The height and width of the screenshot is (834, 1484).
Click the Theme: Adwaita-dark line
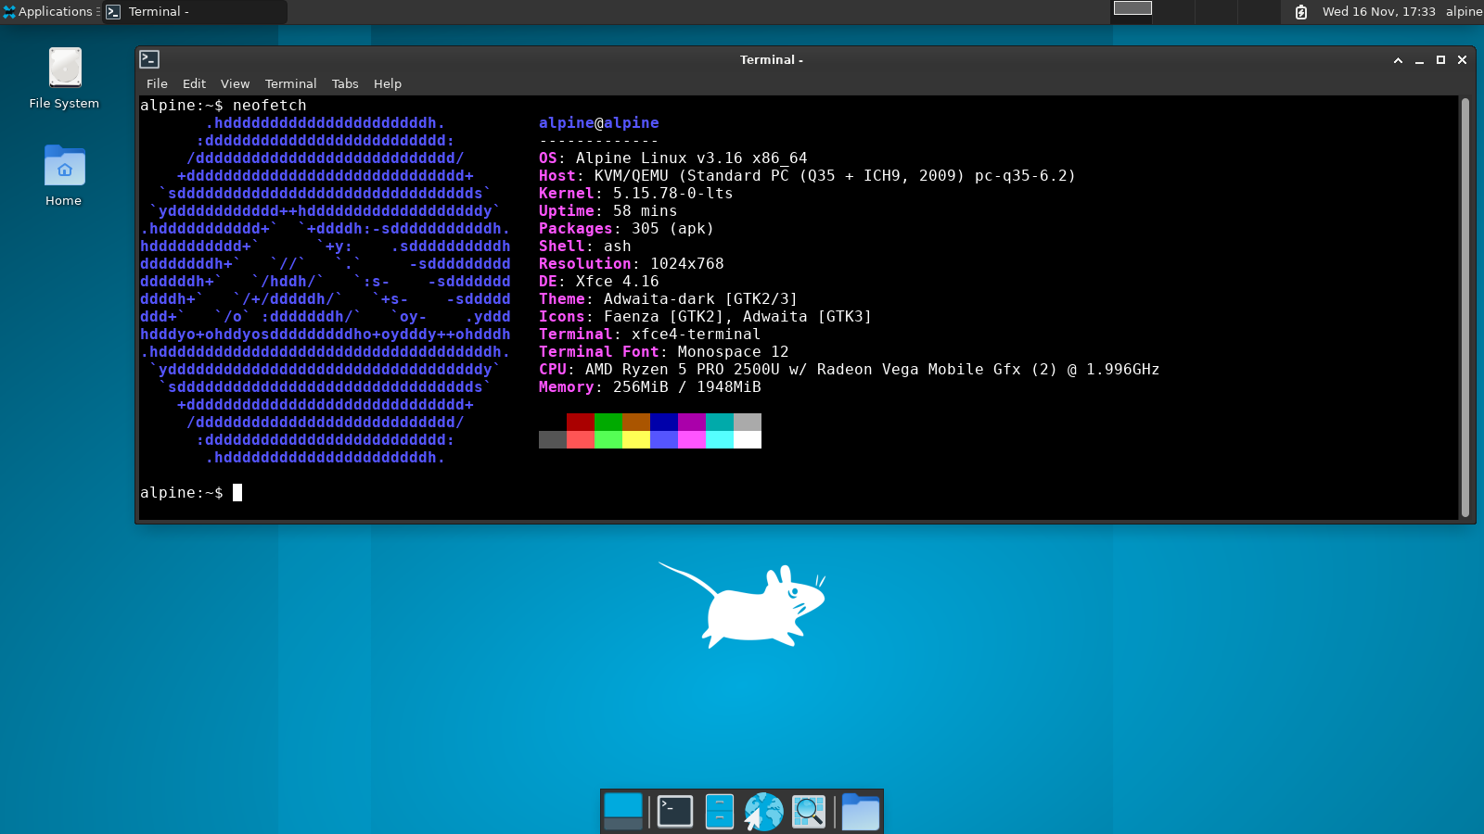pyautogui.click(x=669, y=299)
